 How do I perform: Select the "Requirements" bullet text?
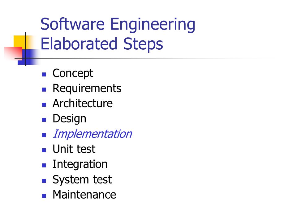tap(87, 88)
